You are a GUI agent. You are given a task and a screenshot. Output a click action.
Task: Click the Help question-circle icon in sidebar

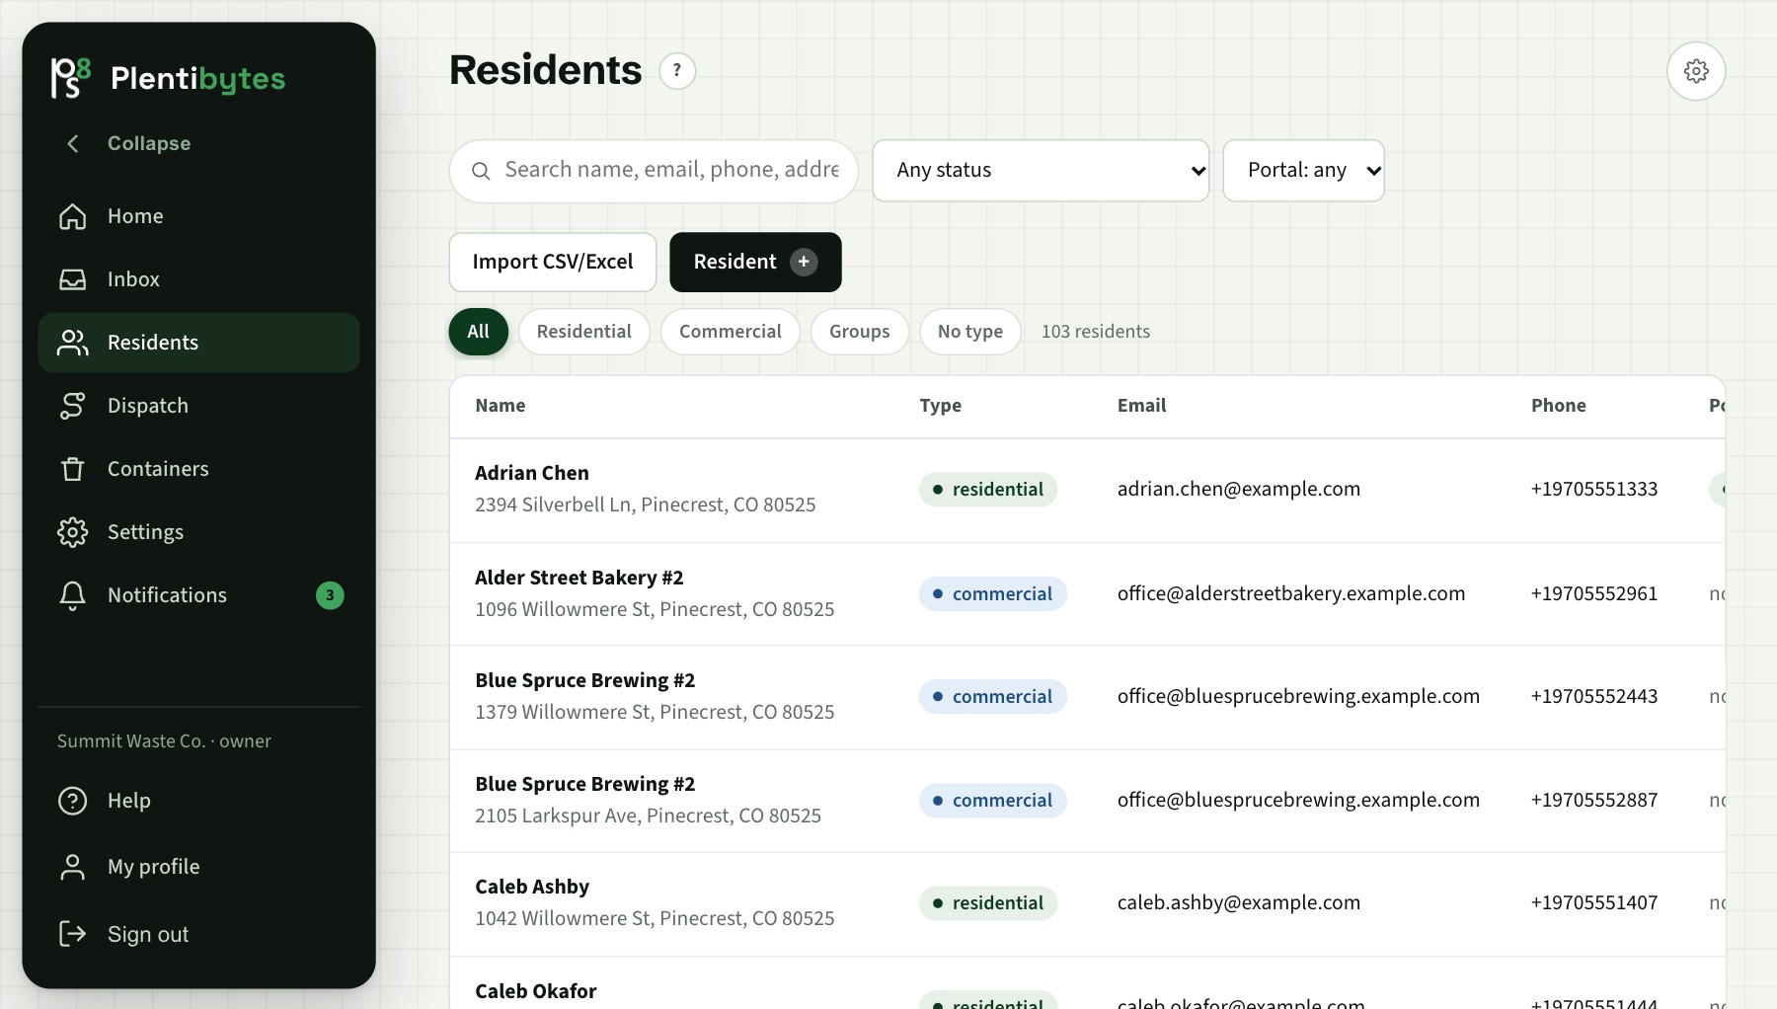(x=72, y=801)
